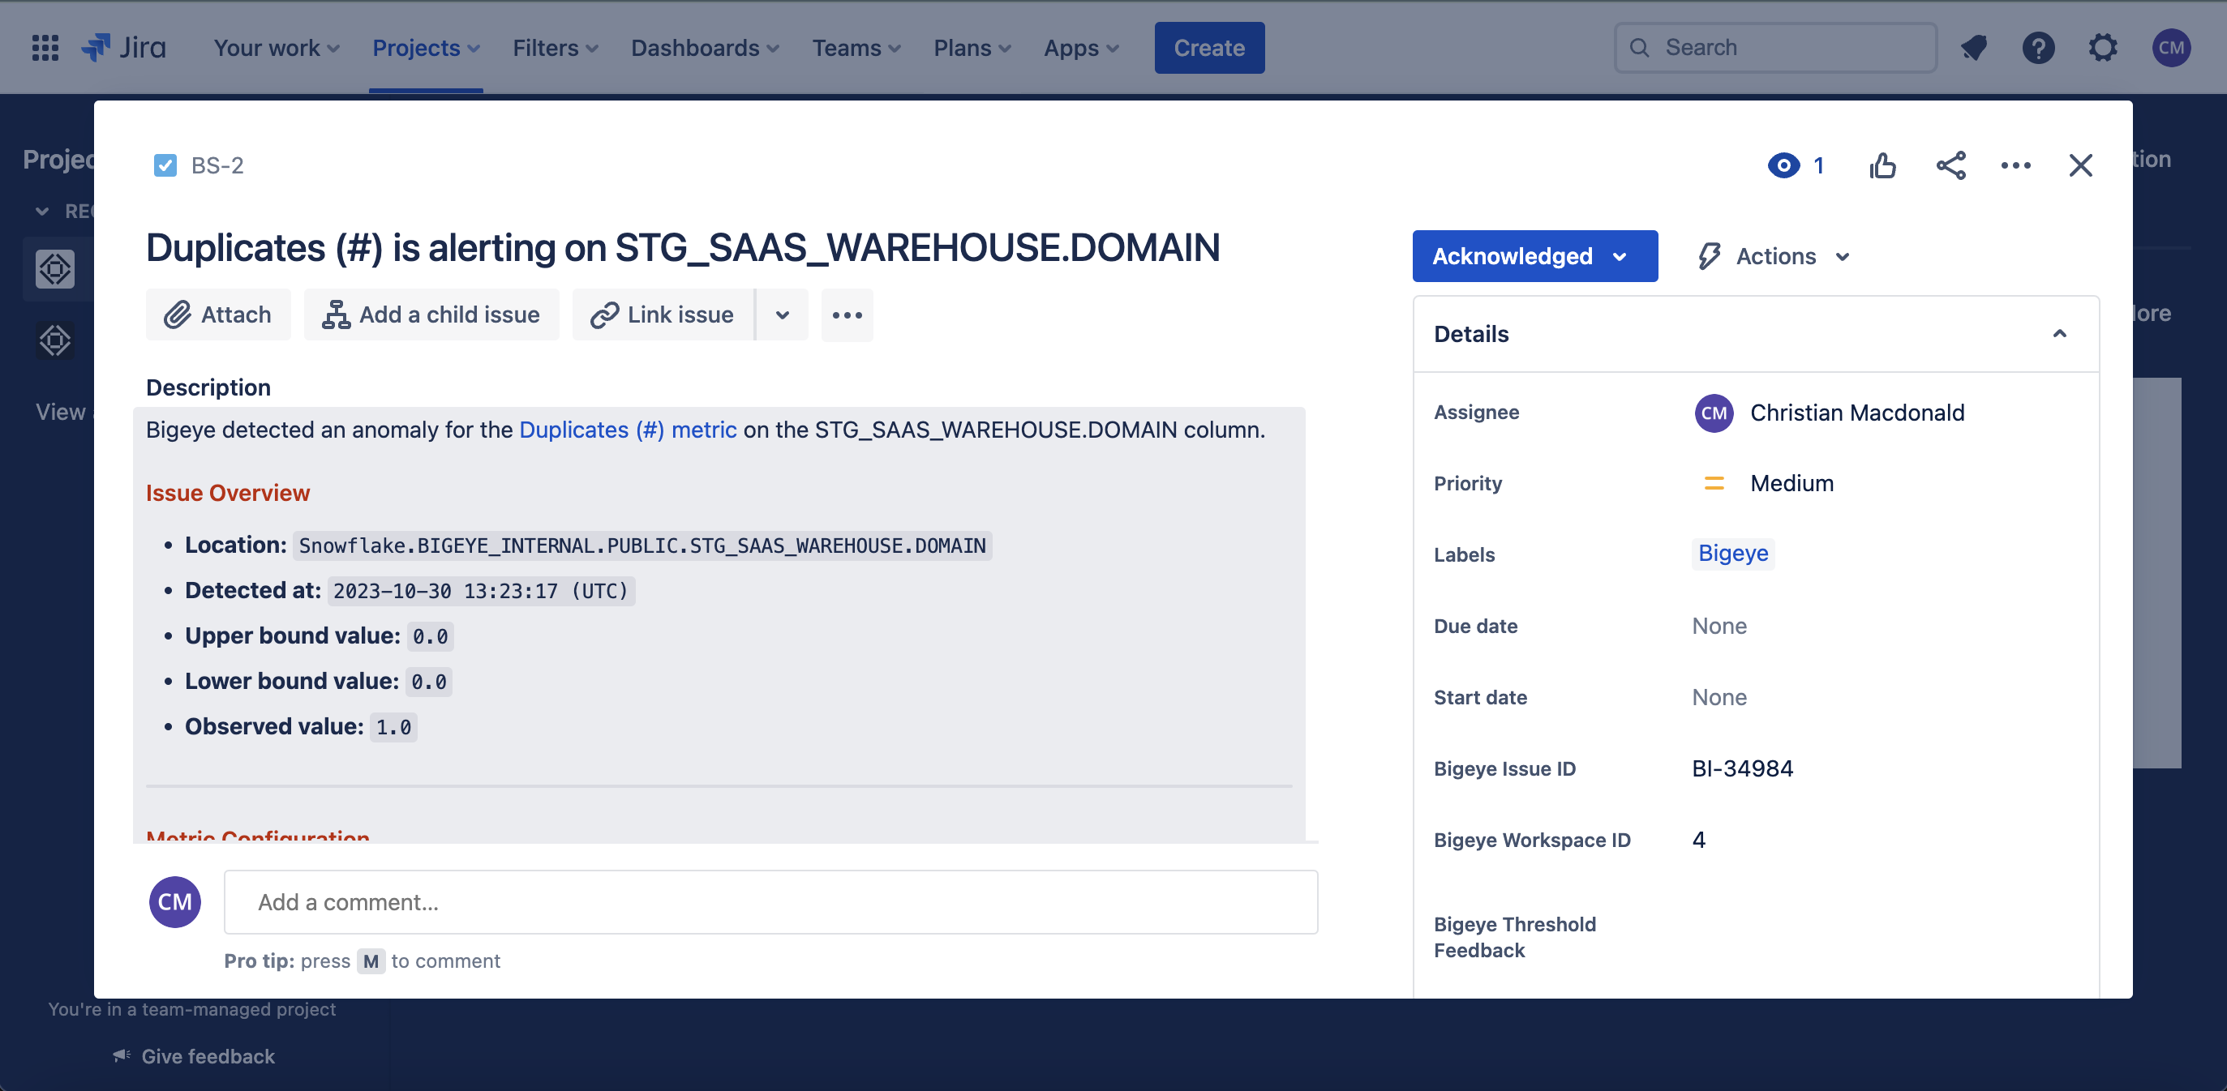Open Jira notifications bell
This screenshot has height=1091, width=2227.
click(x=1974, y=48)
